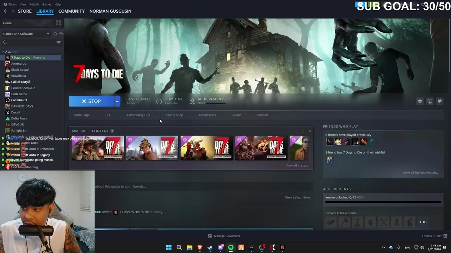The image size is (451, 253).
Task: Open Points Shop link
Action: (174, 115)
